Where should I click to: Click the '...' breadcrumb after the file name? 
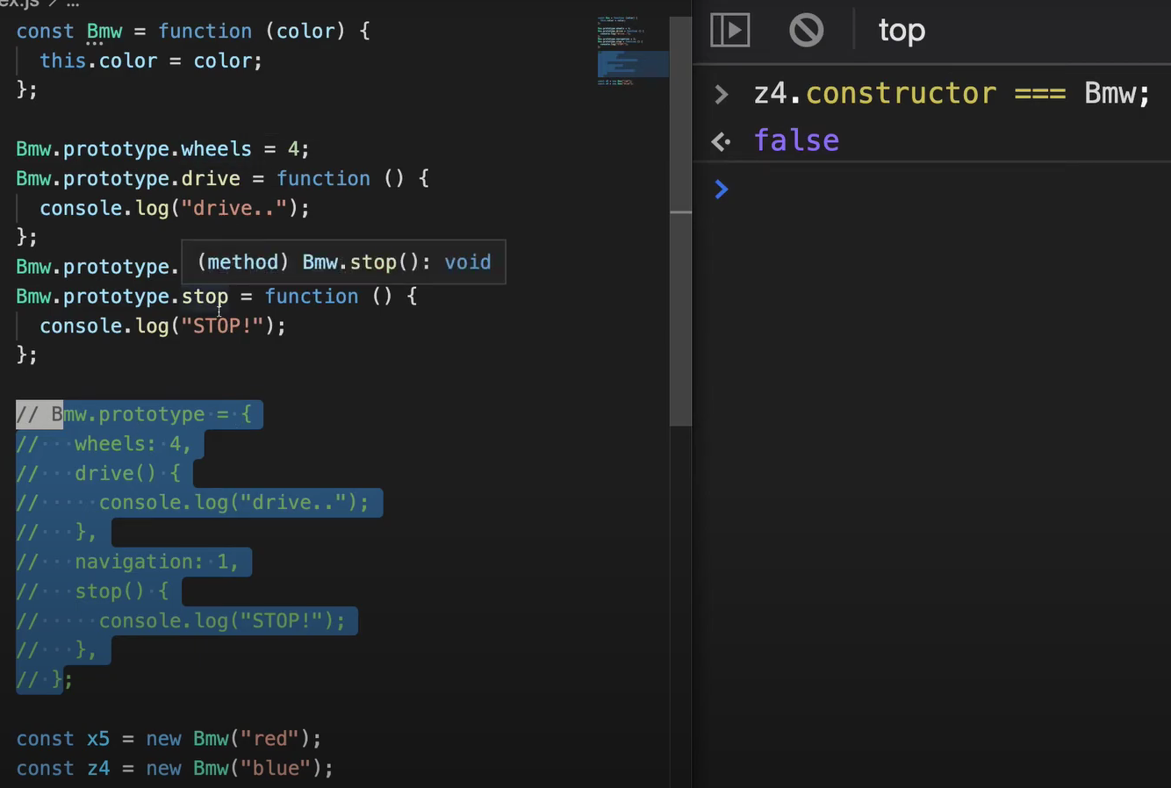(x=74, y=4)
